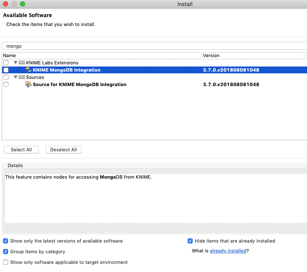Select the Source for KNIME MongoDB Integration row
Image resolution: width=307 pixels, height=272 pixels.
pyautogui.click(x=154, y=84)
